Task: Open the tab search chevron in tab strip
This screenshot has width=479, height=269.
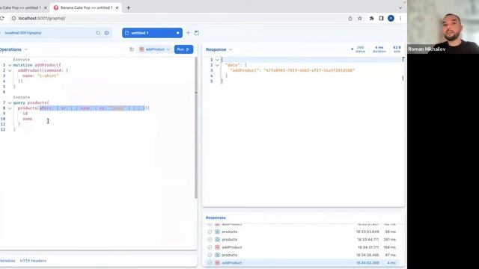Action: [400, 8]
